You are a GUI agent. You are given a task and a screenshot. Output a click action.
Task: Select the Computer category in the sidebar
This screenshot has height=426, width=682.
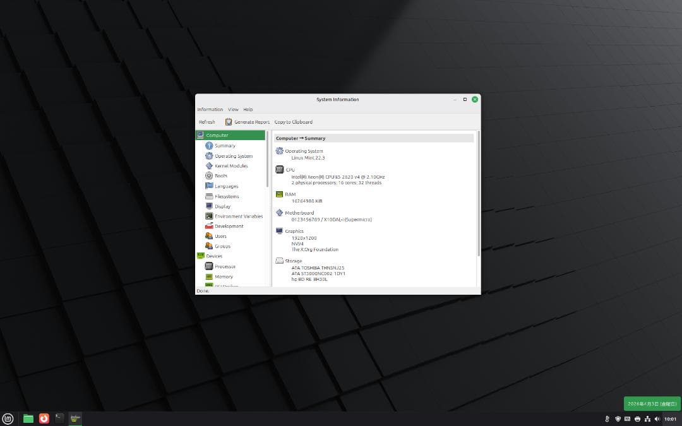click(230, 135)
